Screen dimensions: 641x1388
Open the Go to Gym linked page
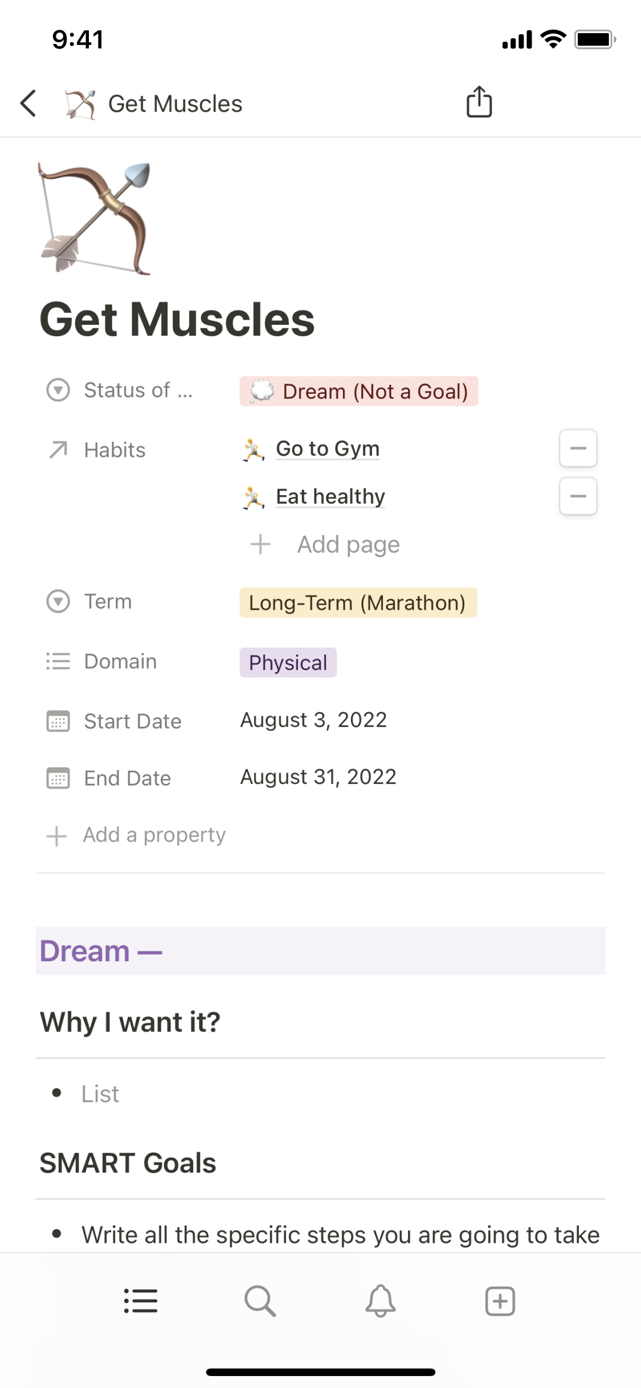click(x=328, y=448)
